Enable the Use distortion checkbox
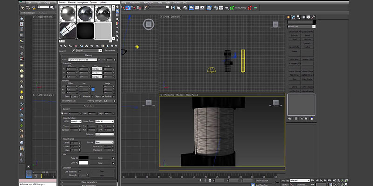Screen dimensions: 373x186 [80, 171]
